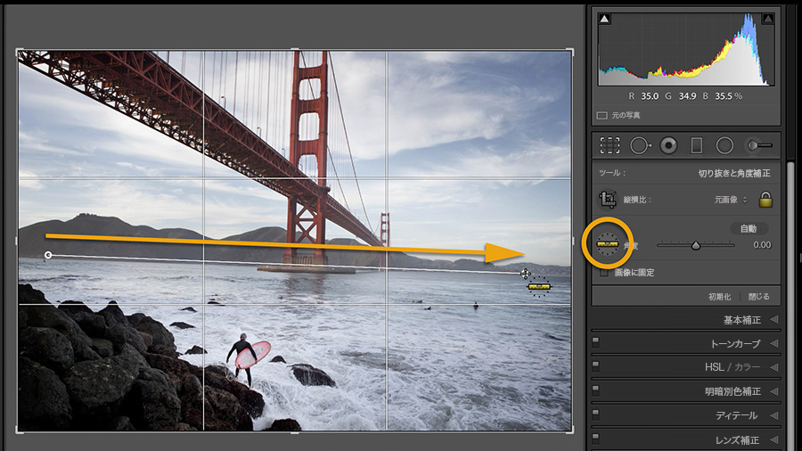Select the Adjustment Brush tool
This screenshot has height=451, width=802.
(759, 146)
